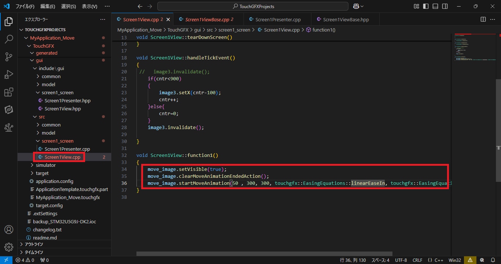Click the split editor right icon
This screenshot has height=264, width=501.
point(483,19)
